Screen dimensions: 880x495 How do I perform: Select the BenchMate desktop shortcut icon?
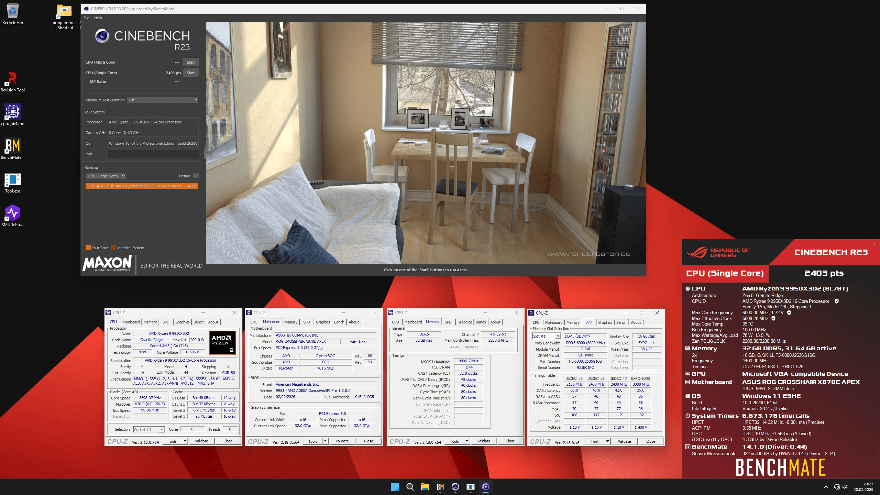click(13, 148)
